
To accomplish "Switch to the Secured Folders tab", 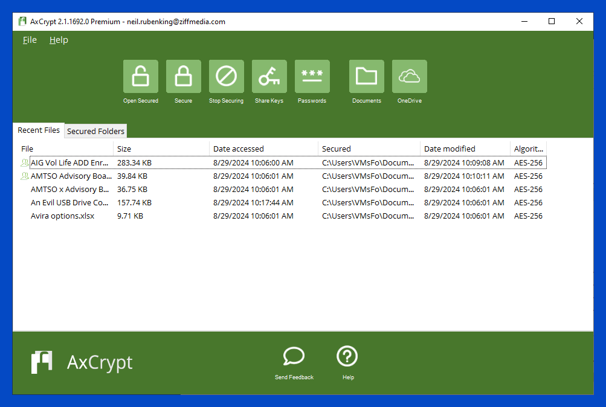I will (96, 131).
